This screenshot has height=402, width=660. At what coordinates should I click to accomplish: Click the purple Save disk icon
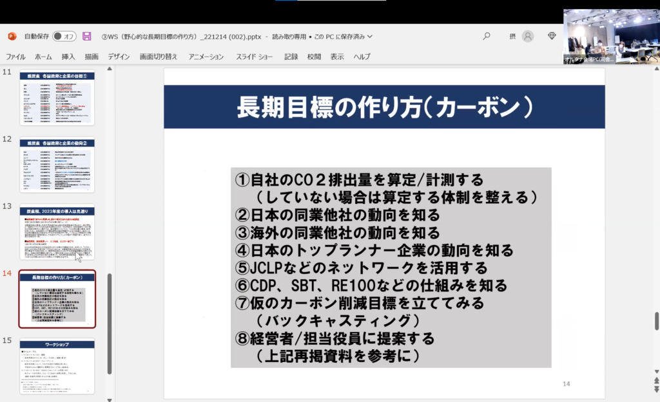[87, 37]
